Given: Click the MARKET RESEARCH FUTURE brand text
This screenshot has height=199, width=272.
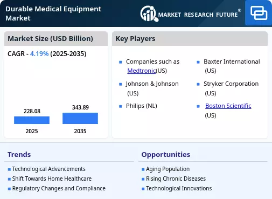Looking at the screenshot, I should click(198, 15).
